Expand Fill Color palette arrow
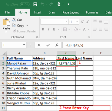The image size is (112, 111). tap(80, 30)
